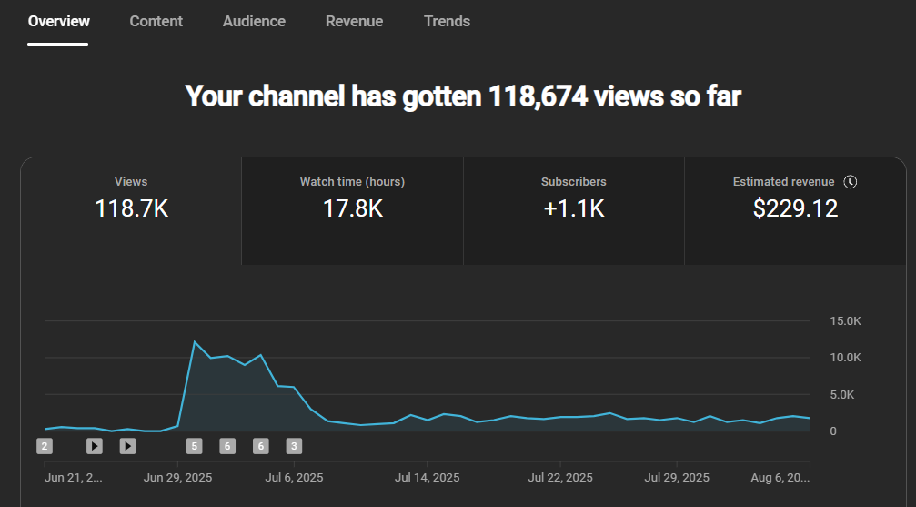
Task: Click the highest peak on views chart
Action: click(x=195, y=342)
